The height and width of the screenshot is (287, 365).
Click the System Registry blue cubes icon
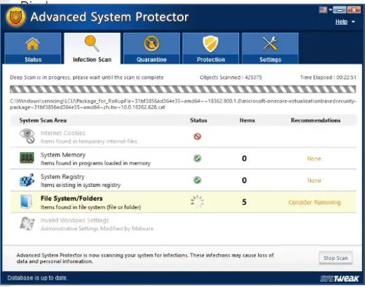tap(27, 180)
